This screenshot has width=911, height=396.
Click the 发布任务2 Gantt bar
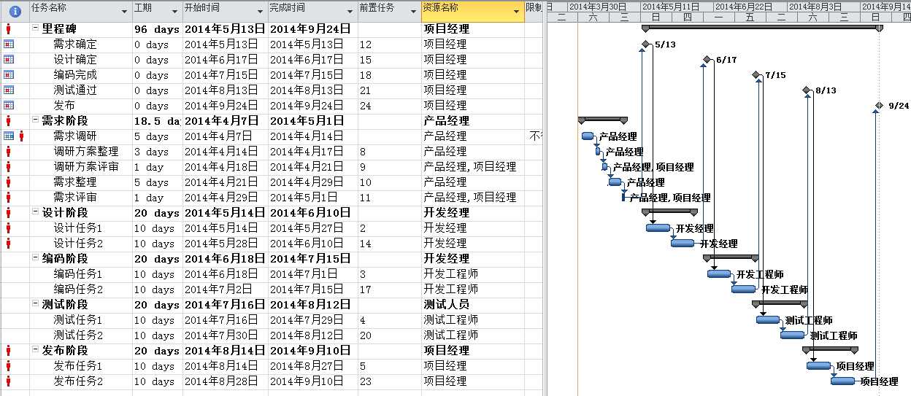[x=843, y=381]
